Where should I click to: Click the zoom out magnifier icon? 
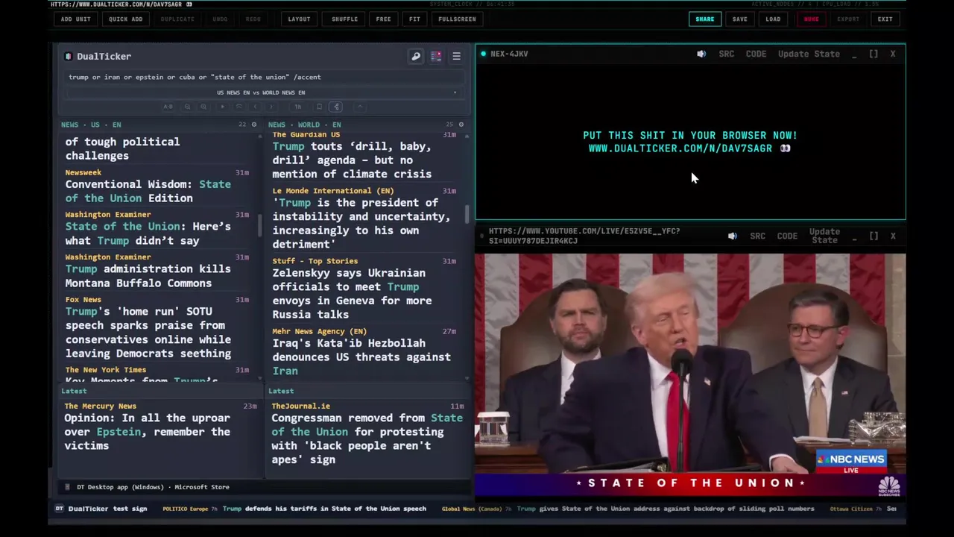click(x=187, y=107)
